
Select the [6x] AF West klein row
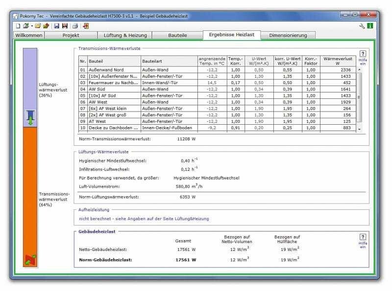[x=217, y=109]
